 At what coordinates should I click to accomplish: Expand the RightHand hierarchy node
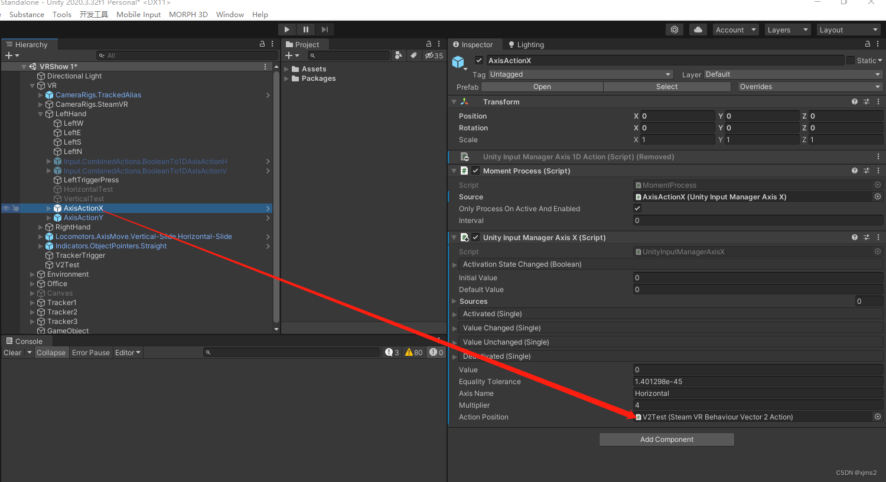pos(41,227)
